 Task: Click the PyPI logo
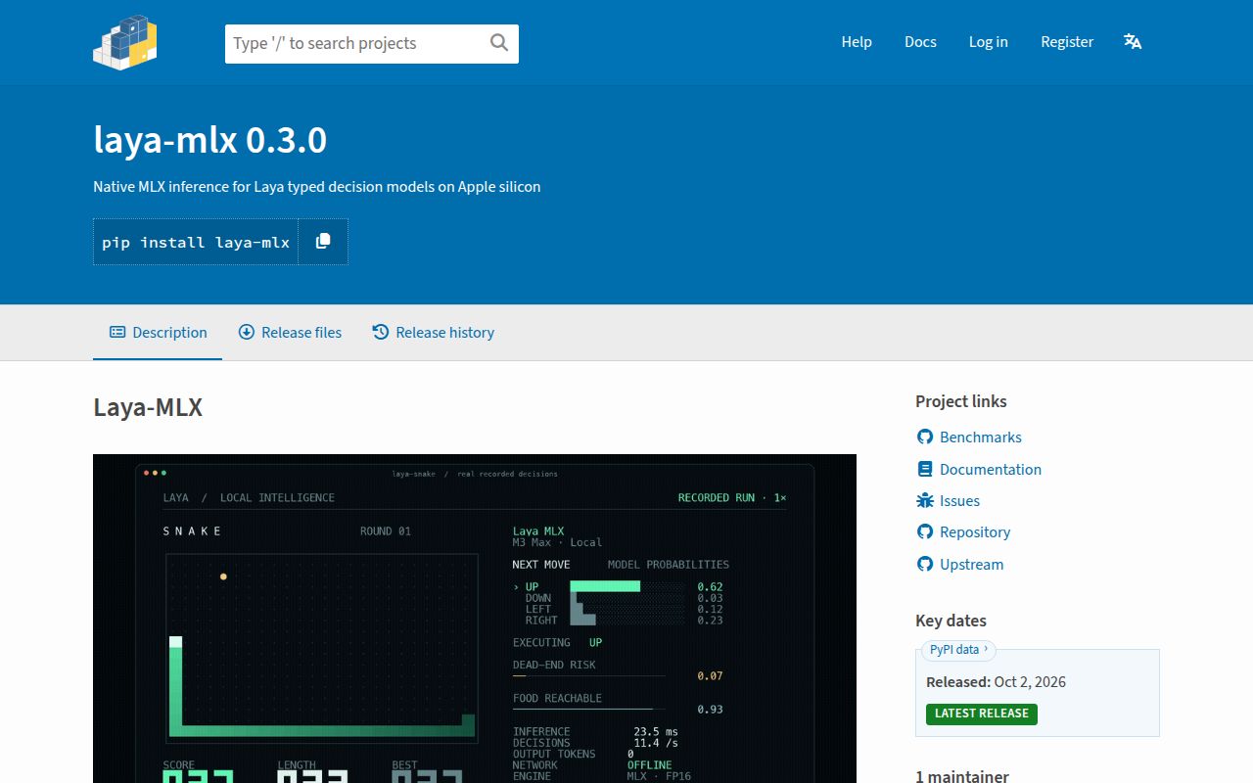(125, 42)
